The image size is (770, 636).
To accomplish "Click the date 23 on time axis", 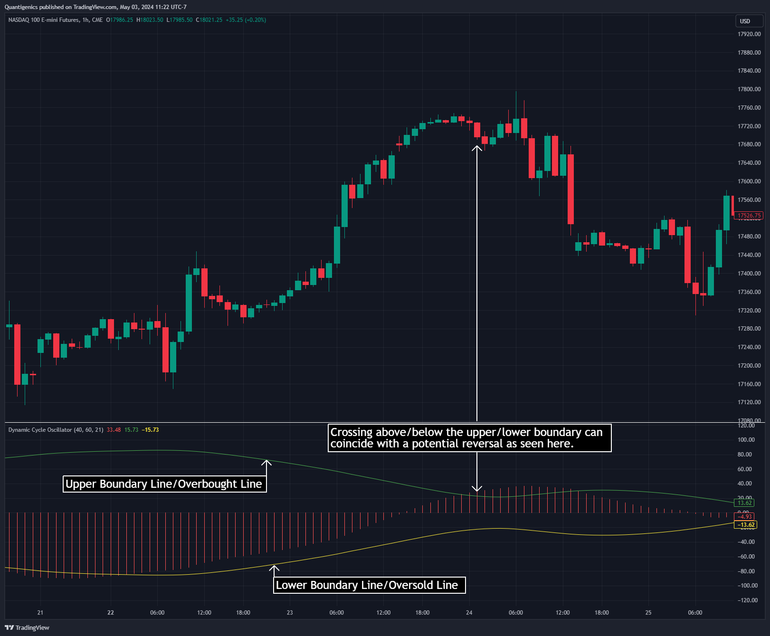I will tap(290, 613).
